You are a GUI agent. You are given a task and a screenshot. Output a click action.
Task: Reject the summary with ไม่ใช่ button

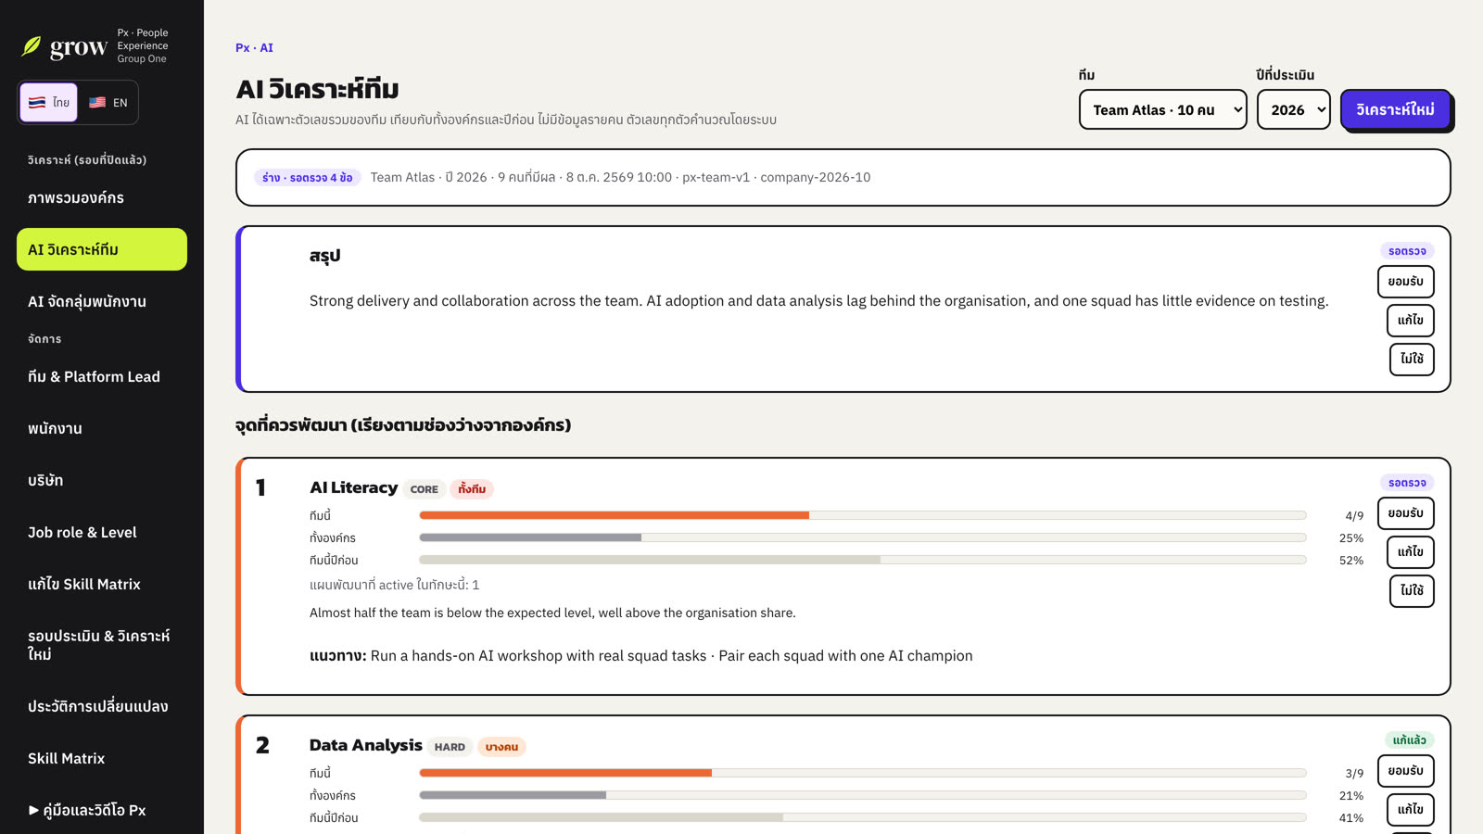[1412, 360]
